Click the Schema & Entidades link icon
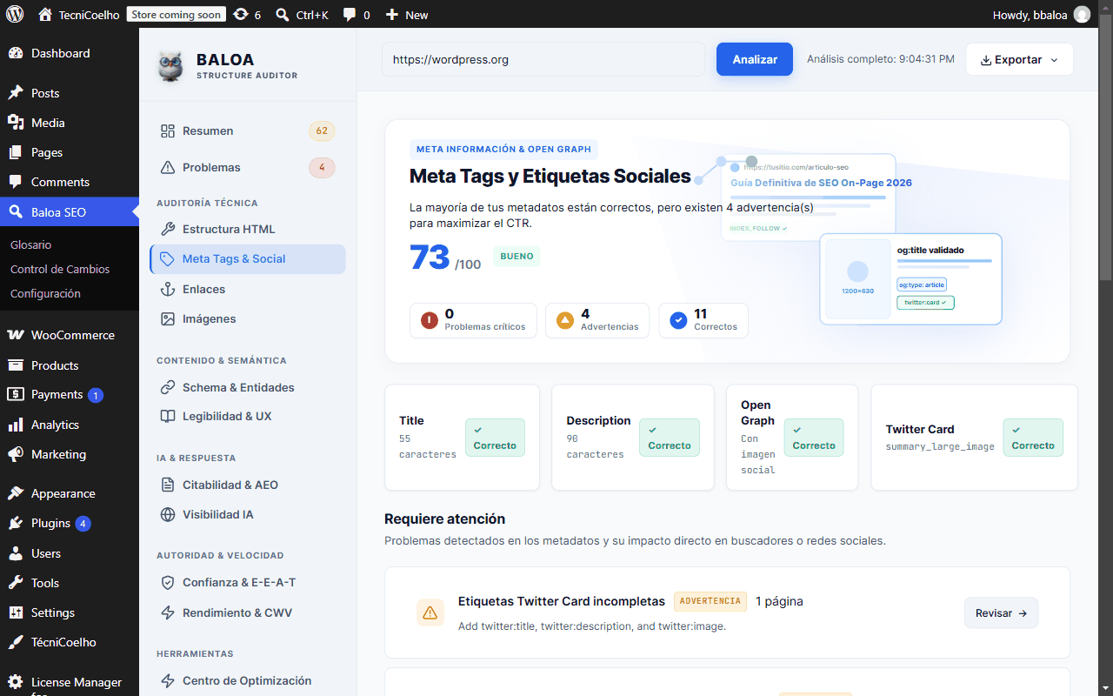Viewport: 1113px width, 696px height. pyautogui.click(x=168, y=387)
